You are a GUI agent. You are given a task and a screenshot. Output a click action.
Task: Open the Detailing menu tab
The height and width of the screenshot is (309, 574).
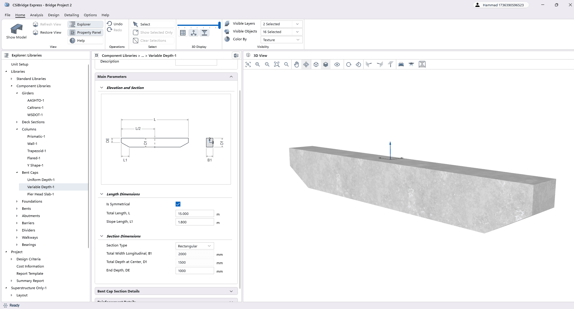(x=72, y=15)
